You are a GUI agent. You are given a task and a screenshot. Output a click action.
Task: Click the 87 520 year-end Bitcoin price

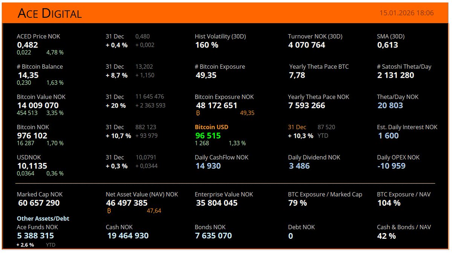(327, 127)
